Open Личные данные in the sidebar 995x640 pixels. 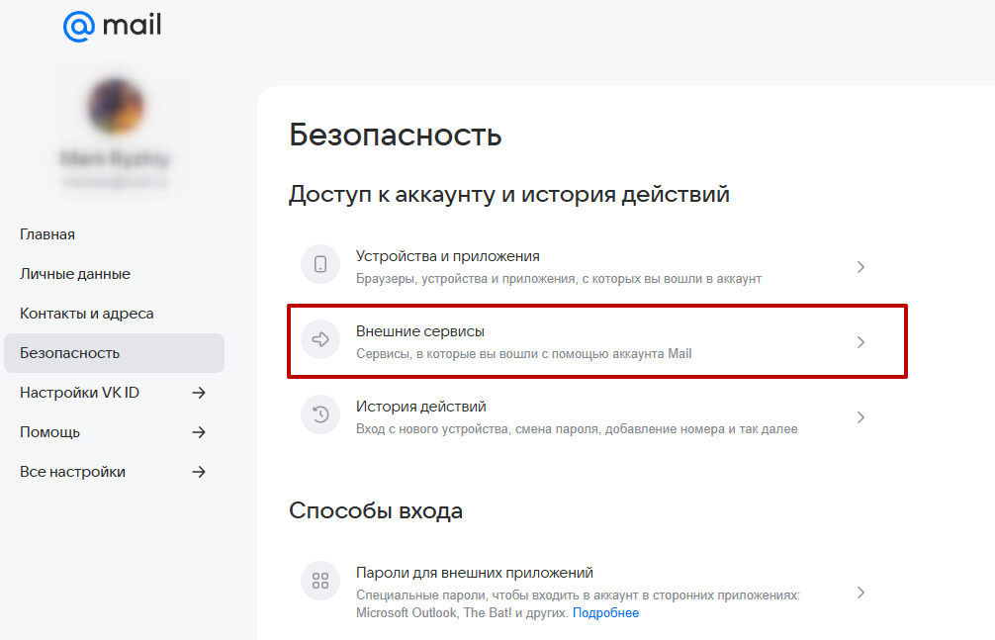75,274
